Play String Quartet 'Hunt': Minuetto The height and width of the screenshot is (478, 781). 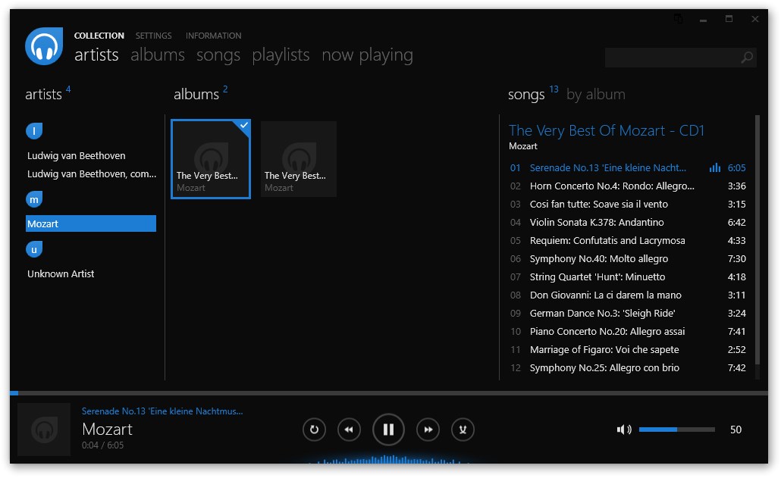(627, 276)
